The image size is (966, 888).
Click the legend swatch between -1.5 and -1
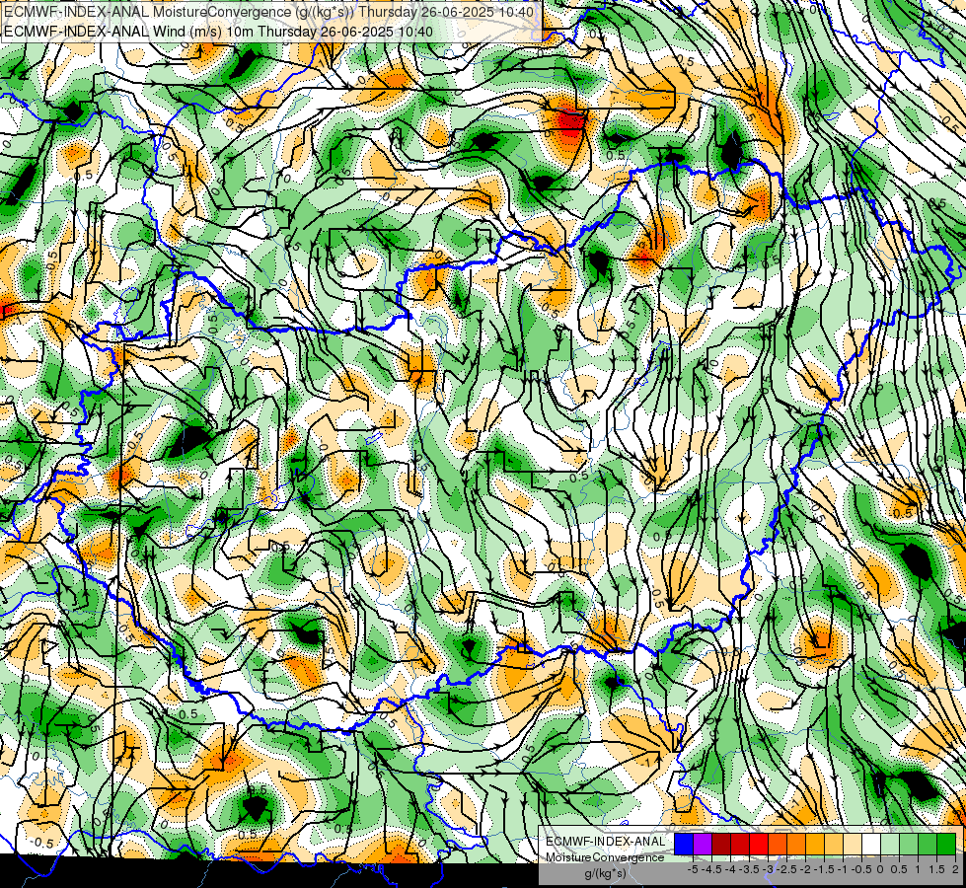pyautogui.click(x=834, y=844)
